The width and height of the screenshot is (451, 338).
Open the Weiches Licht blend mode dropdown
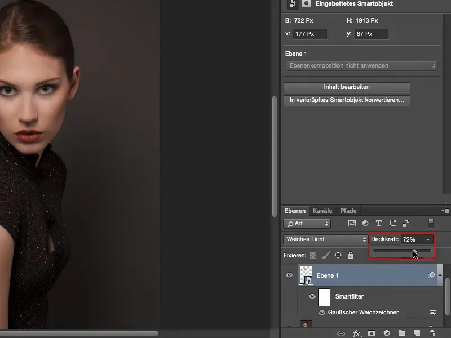click(325, 239)
